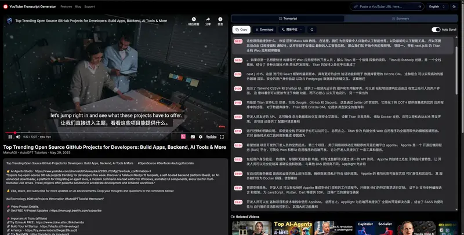Switch to the Transcript tab
The height and width of the screenshot is (235, 464).
288,19
